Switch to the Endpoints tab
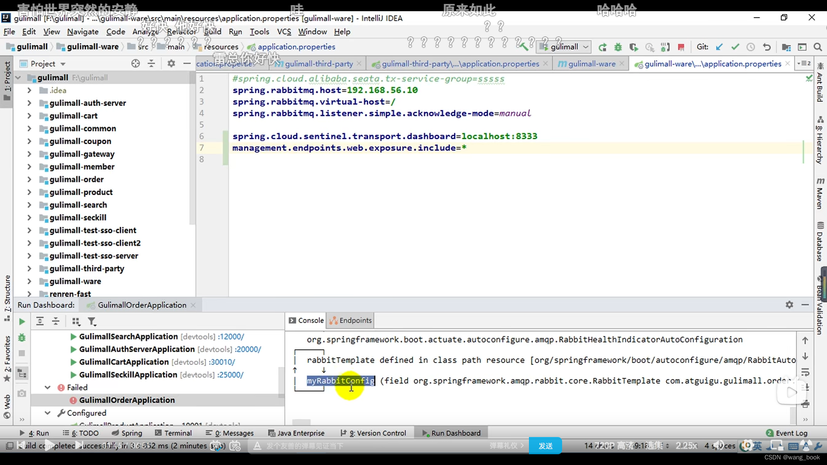Viewport: 827px width, 465px height. (x=351, y=320)
